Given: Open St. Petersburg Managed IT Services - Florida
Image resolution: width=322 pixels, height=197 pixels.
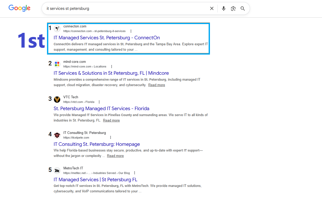Looking at the screenshot, I should coord(101,109).
